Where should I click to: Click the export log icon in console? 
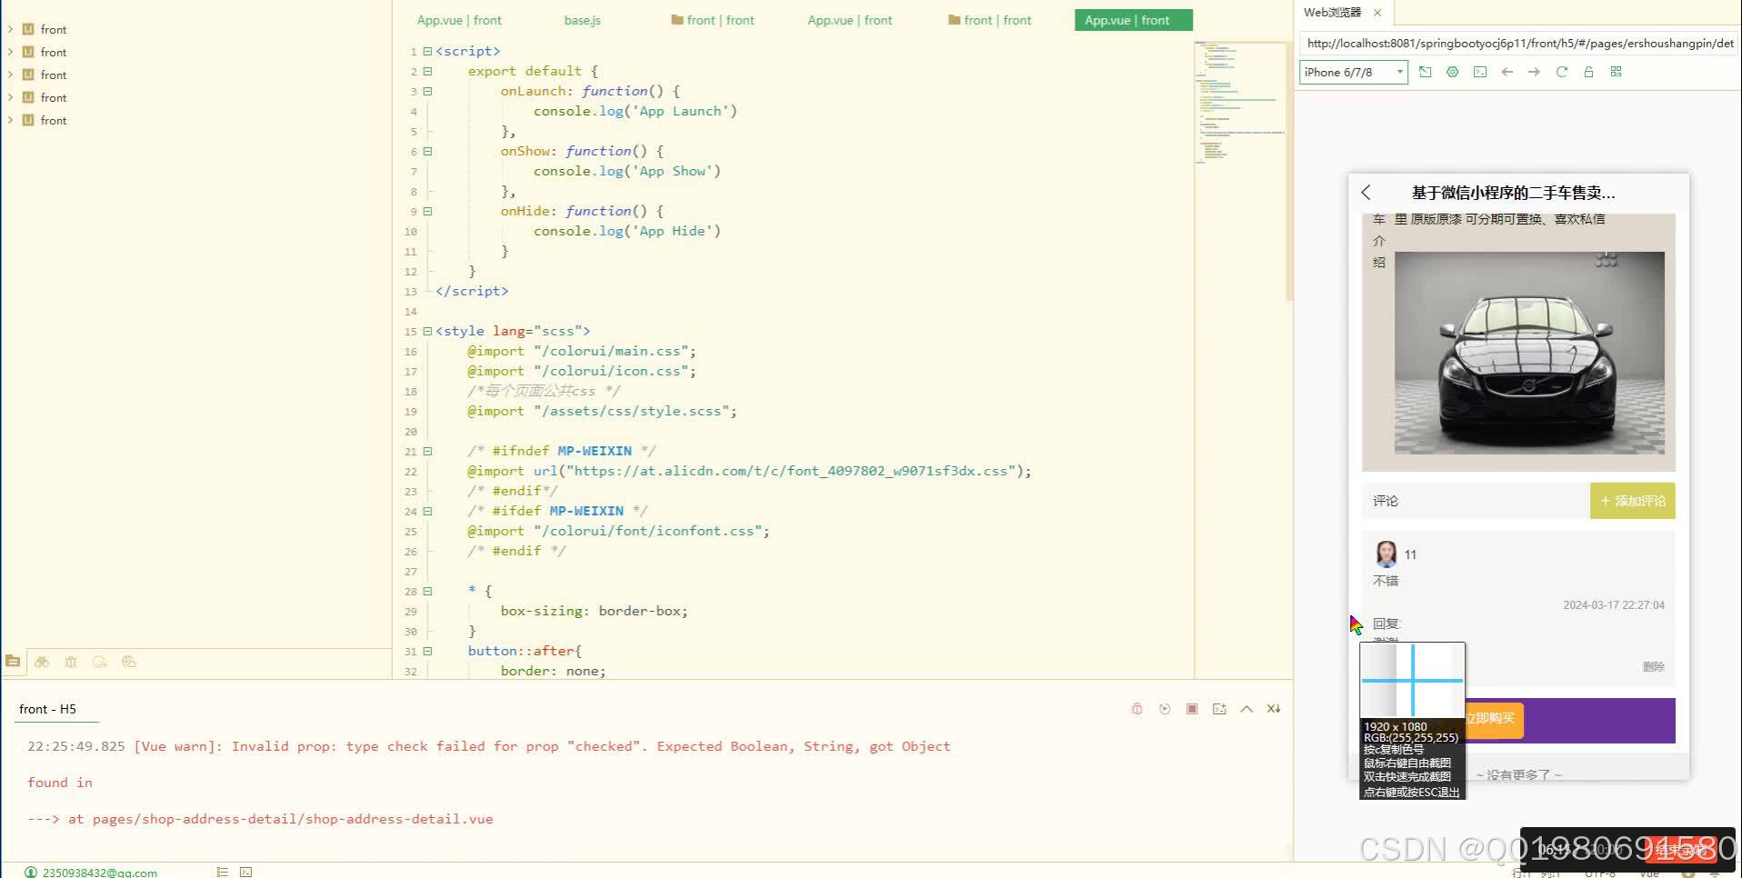click(x=1219, y=709)
